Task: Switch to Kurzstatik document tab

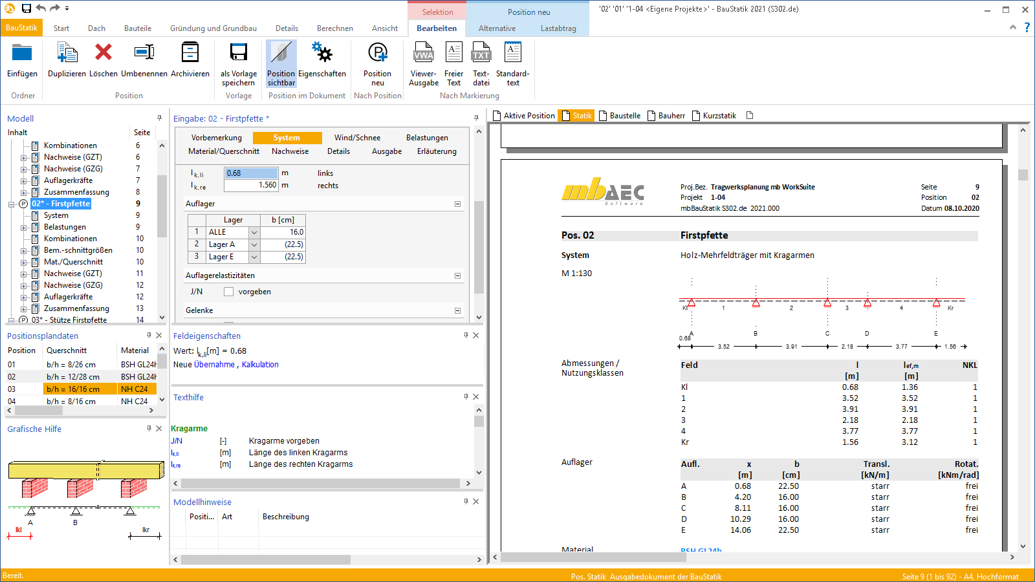Action: [x=714, y=116]
